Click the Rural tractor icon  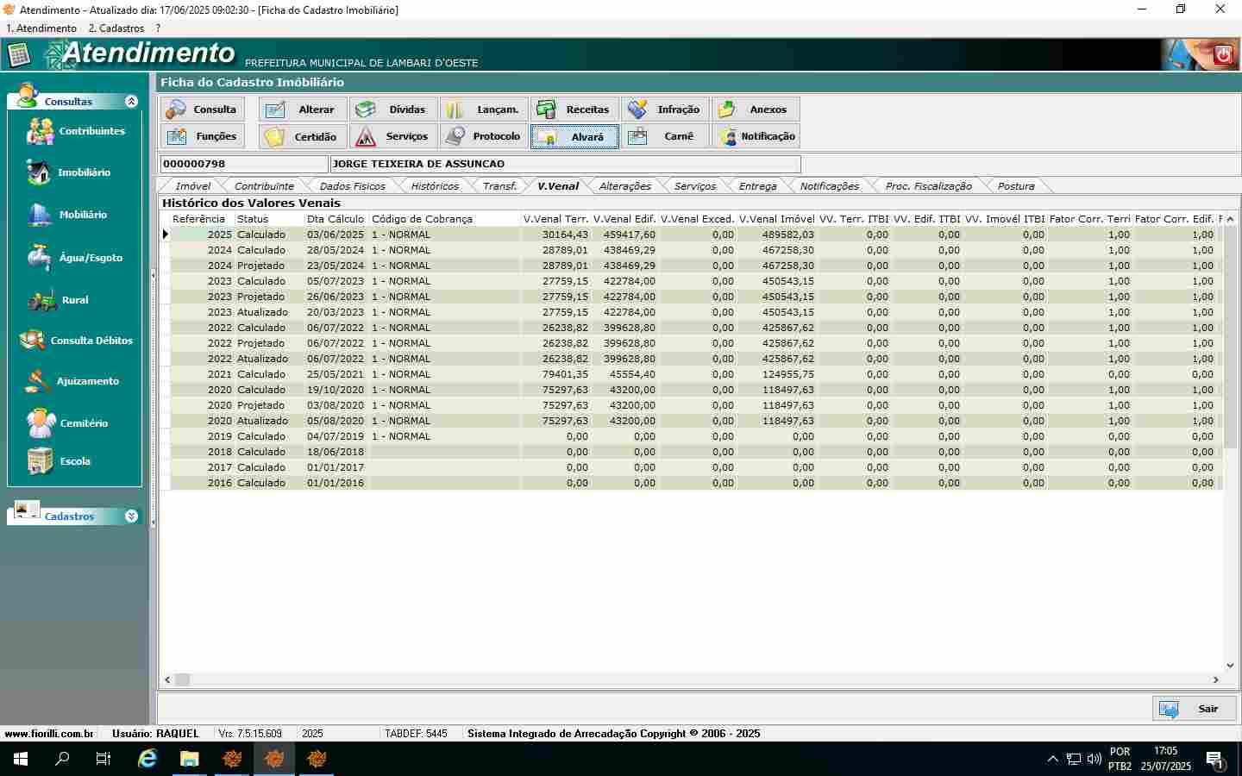(x=41, y=300)
